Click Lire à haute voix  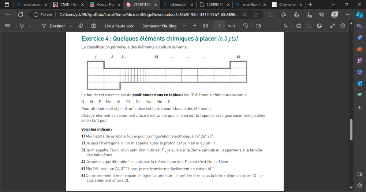click(x=119, y=26)
